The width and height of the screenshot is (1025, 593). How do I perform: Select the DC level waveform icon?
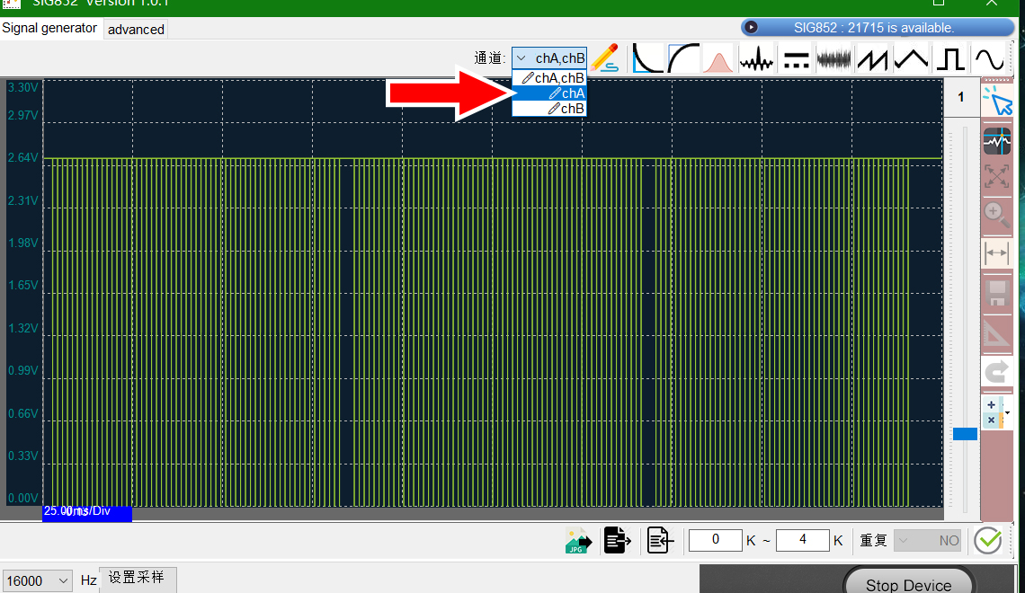tap(797, 58)
